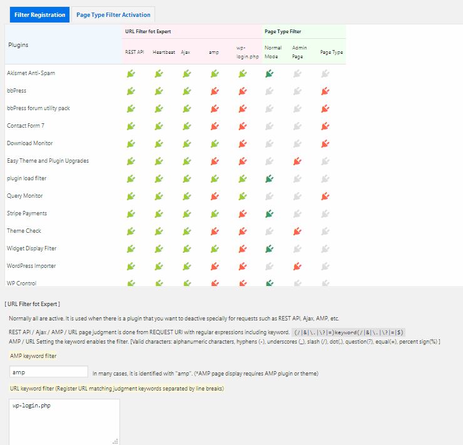Toggle Contact Form 7 Page Type plug icon

pyautogui.click(x=325, y=126)
